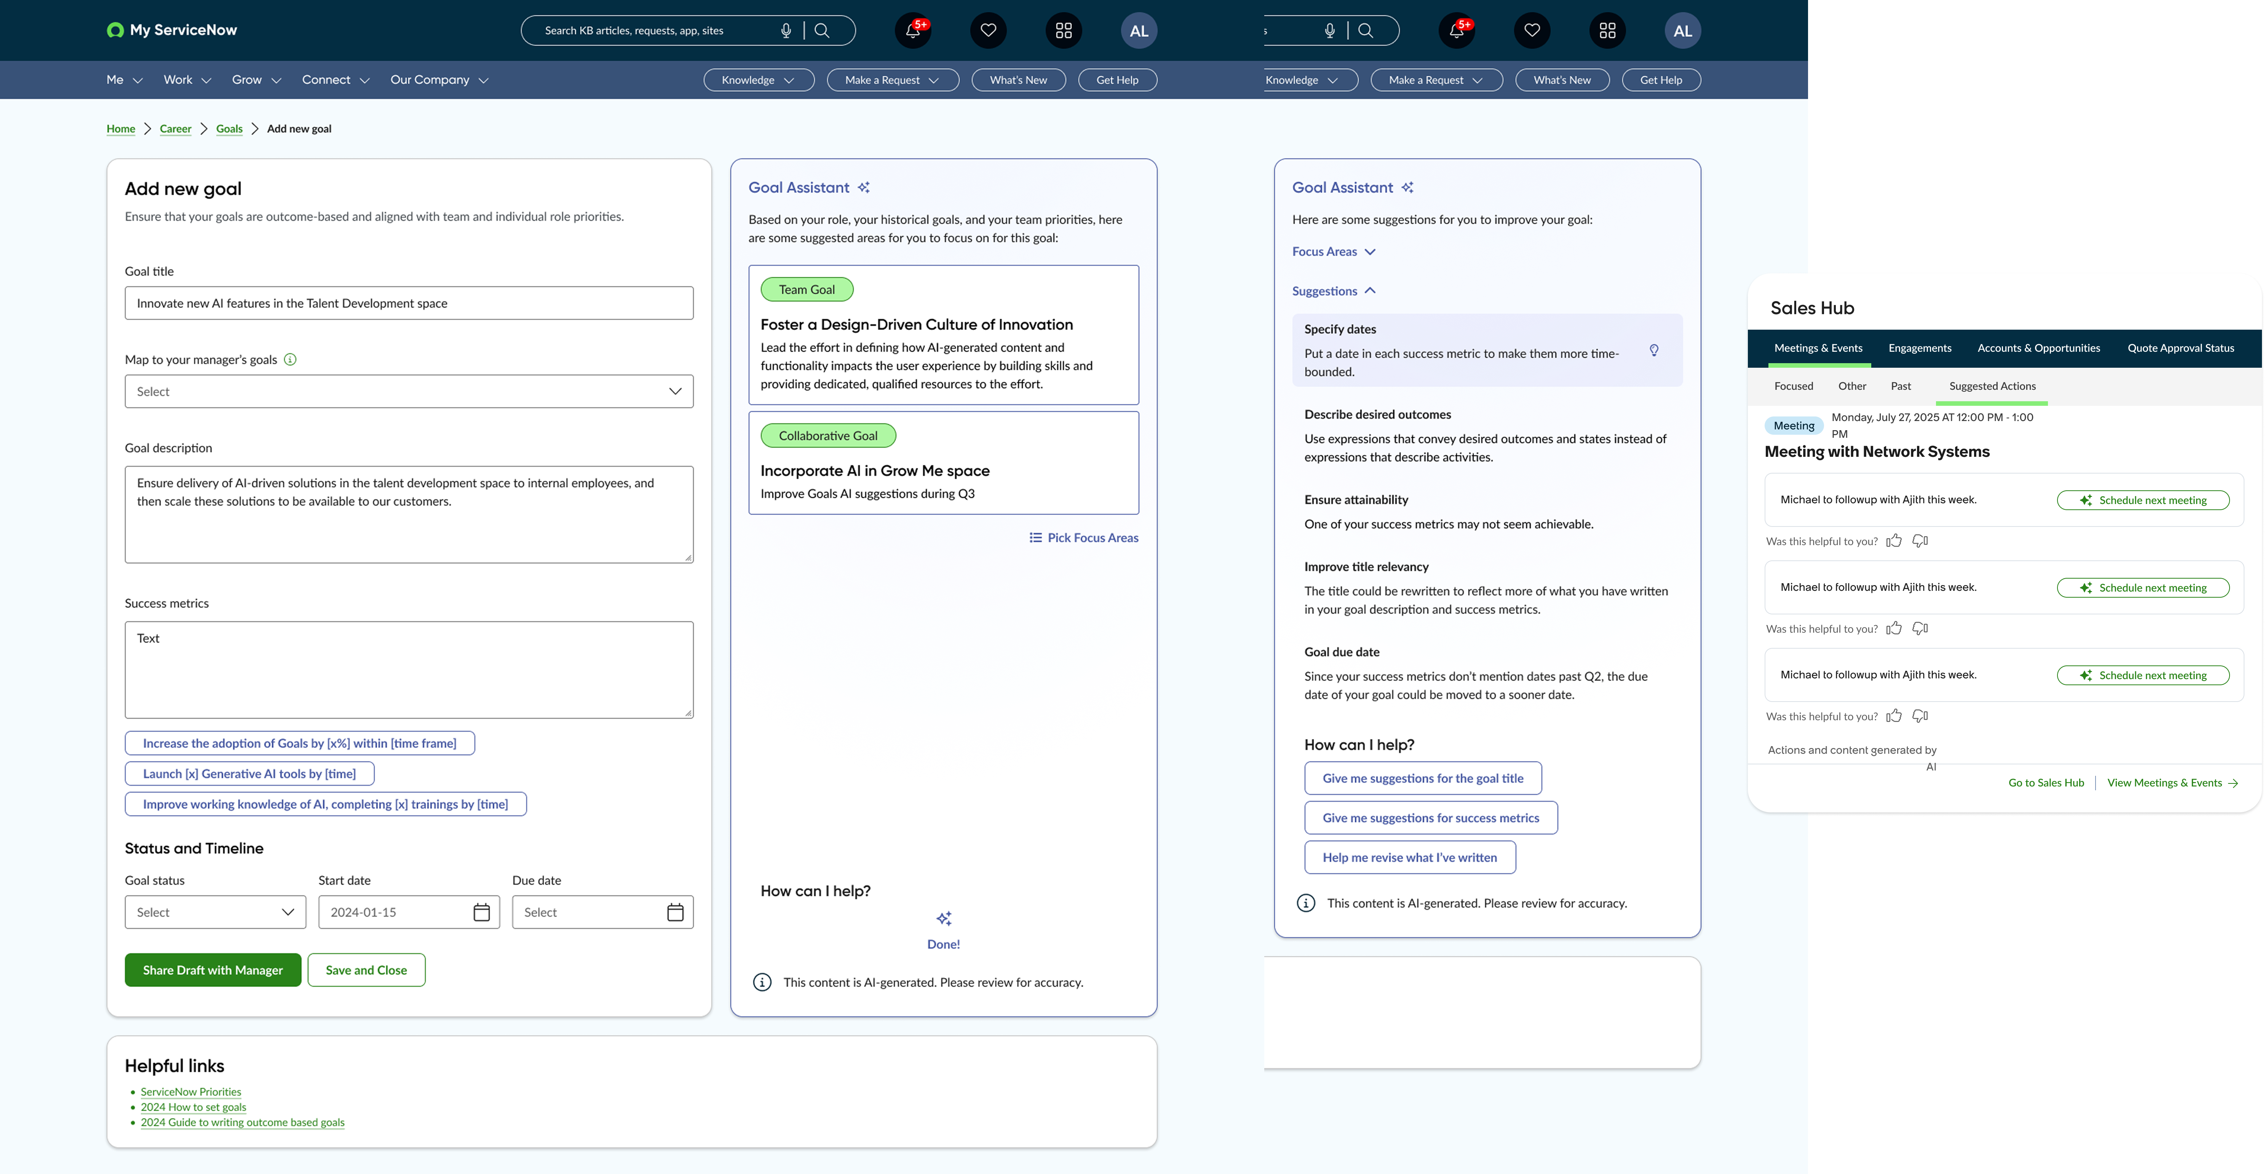Open Start date calendar picker icon
This screenshot has width=2265, height=1174.
pos(482,912)
